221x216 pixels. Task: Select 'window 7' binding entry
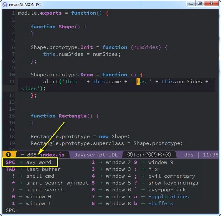coord(111,197)
